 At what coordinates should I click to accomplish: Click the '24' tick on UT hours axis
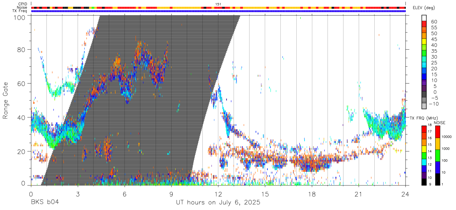[405, 194]
